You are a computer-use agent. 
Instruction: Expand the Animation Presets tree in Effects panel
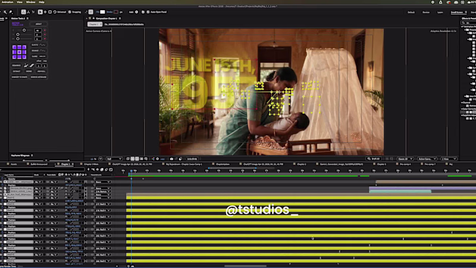point(462,27)
